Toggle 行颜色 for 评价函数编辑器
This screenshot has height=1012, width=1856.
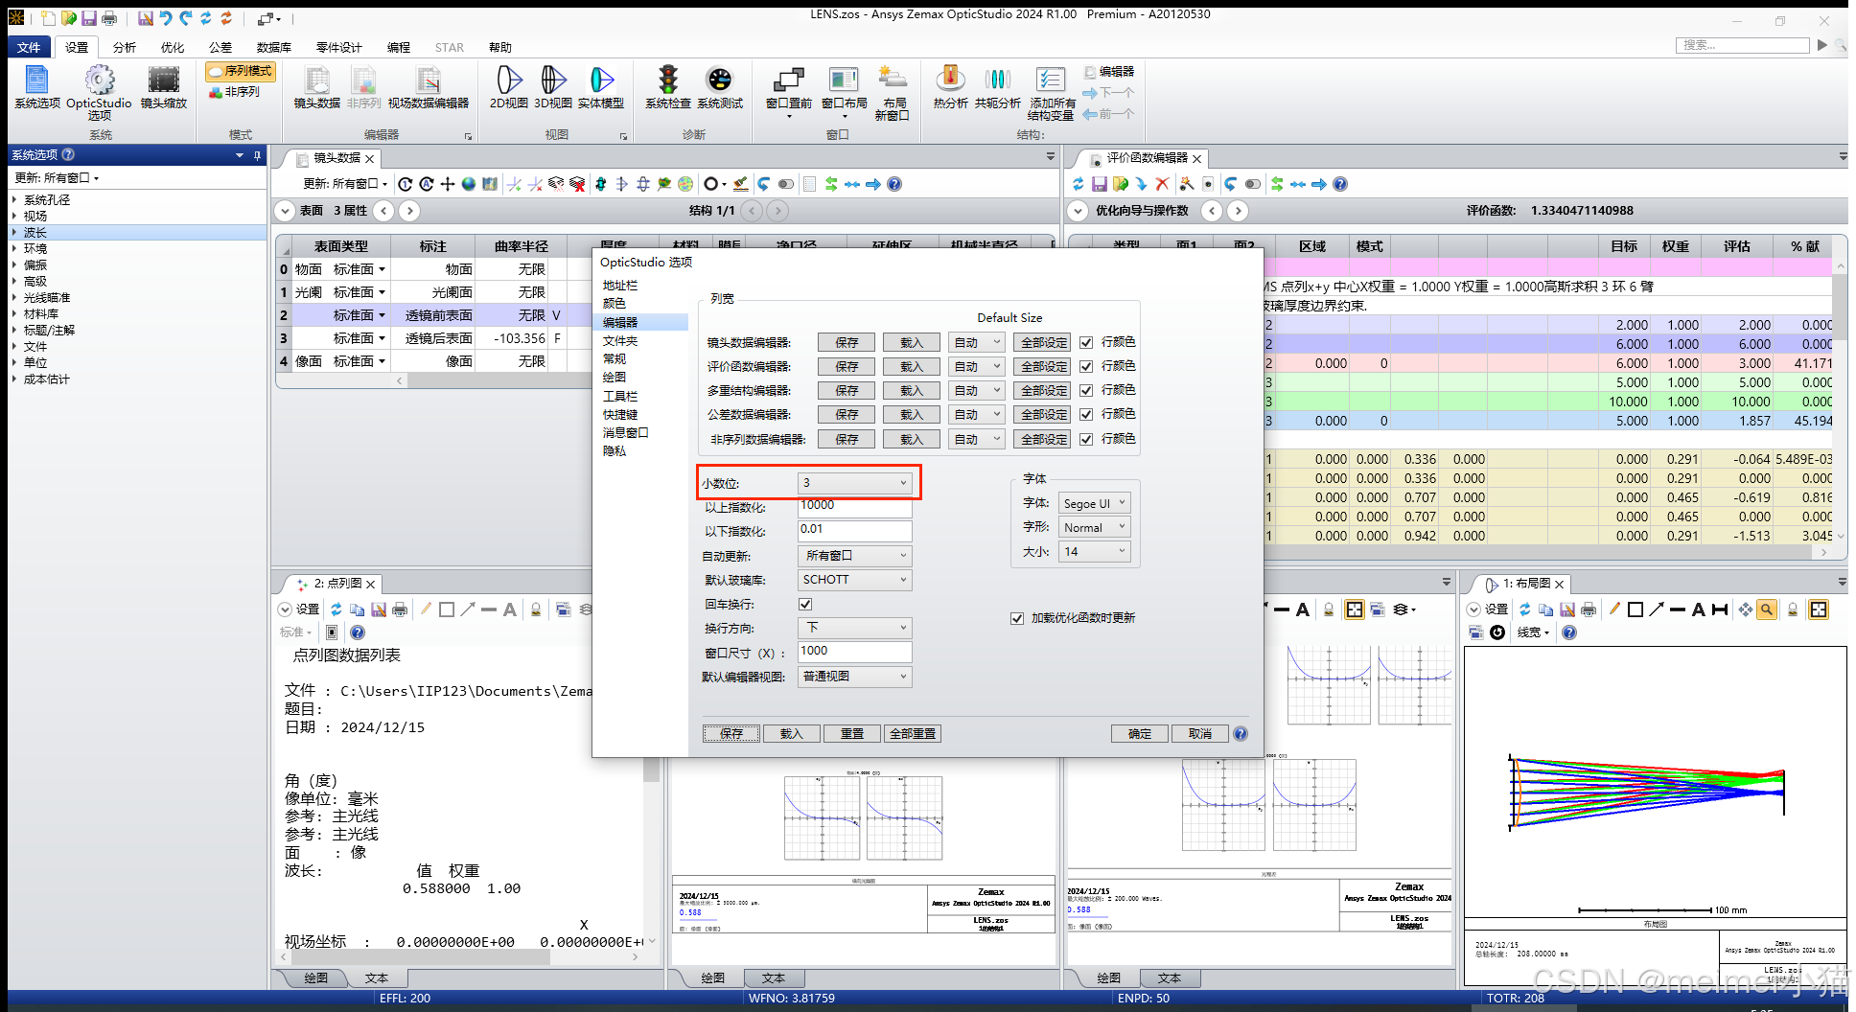[1086, 366]
